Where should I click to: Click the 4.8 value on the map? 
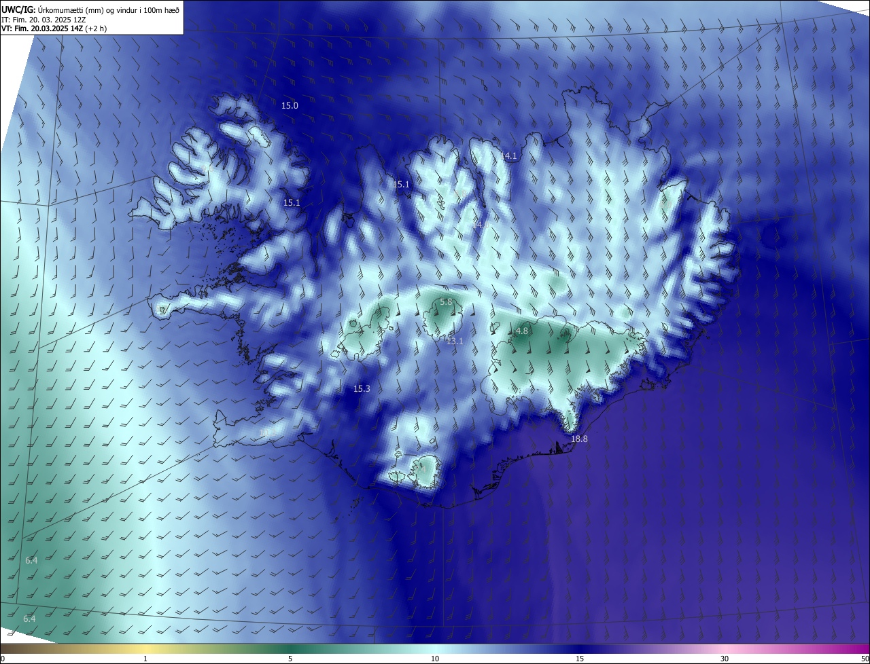[522, 331]
